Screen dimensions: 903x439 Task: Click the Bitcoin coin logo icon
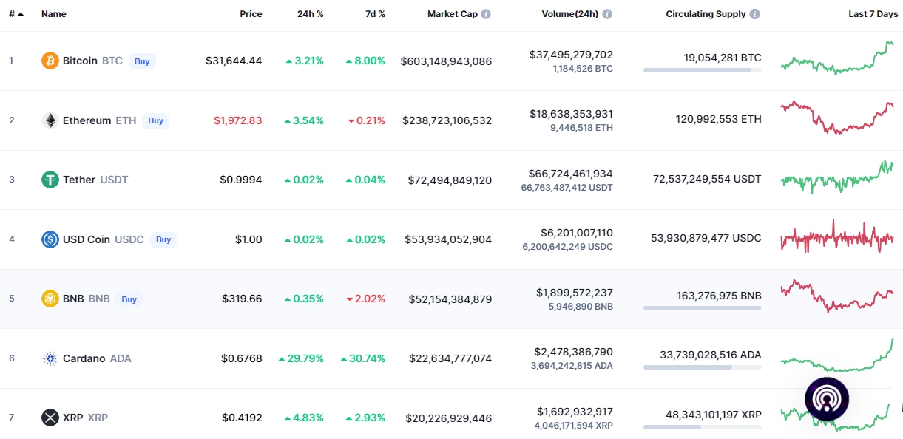(x=50, y=61)
